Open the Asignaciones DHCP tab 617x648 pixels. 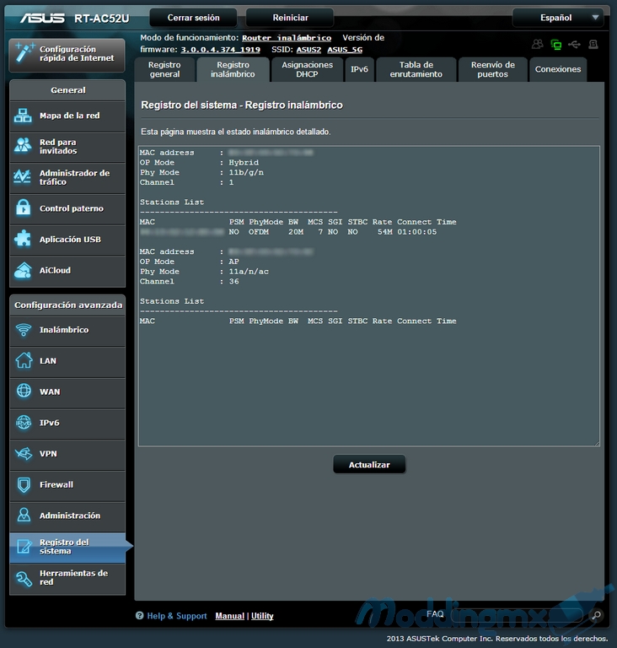tap(307, 69)
